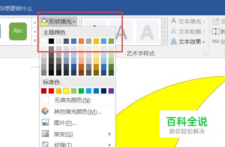The width and height of the screenshot is (225, 147).
Task: Select dark red standard color
Action: point(44,91)
